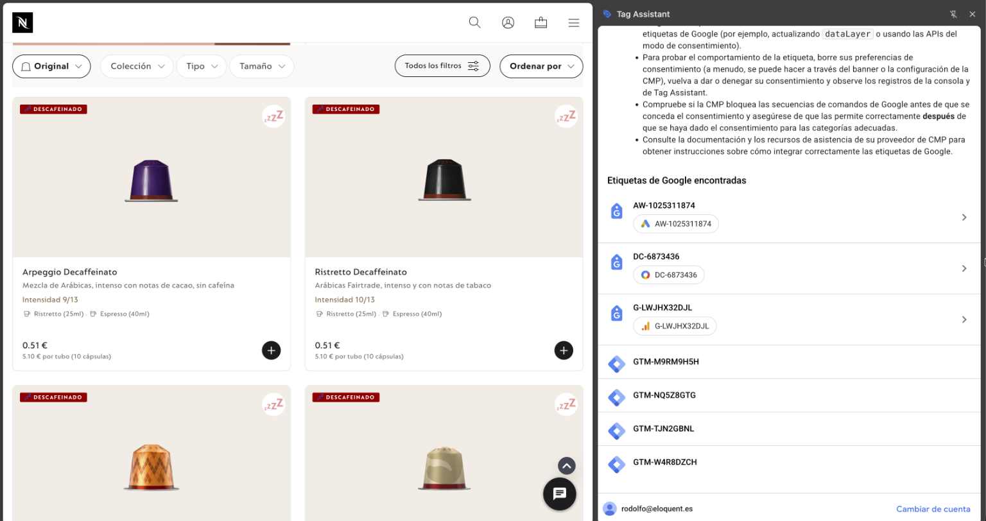Open the shopping bag icon
Image resolution: width=986 pixels, height=521 pixels.
541,22
